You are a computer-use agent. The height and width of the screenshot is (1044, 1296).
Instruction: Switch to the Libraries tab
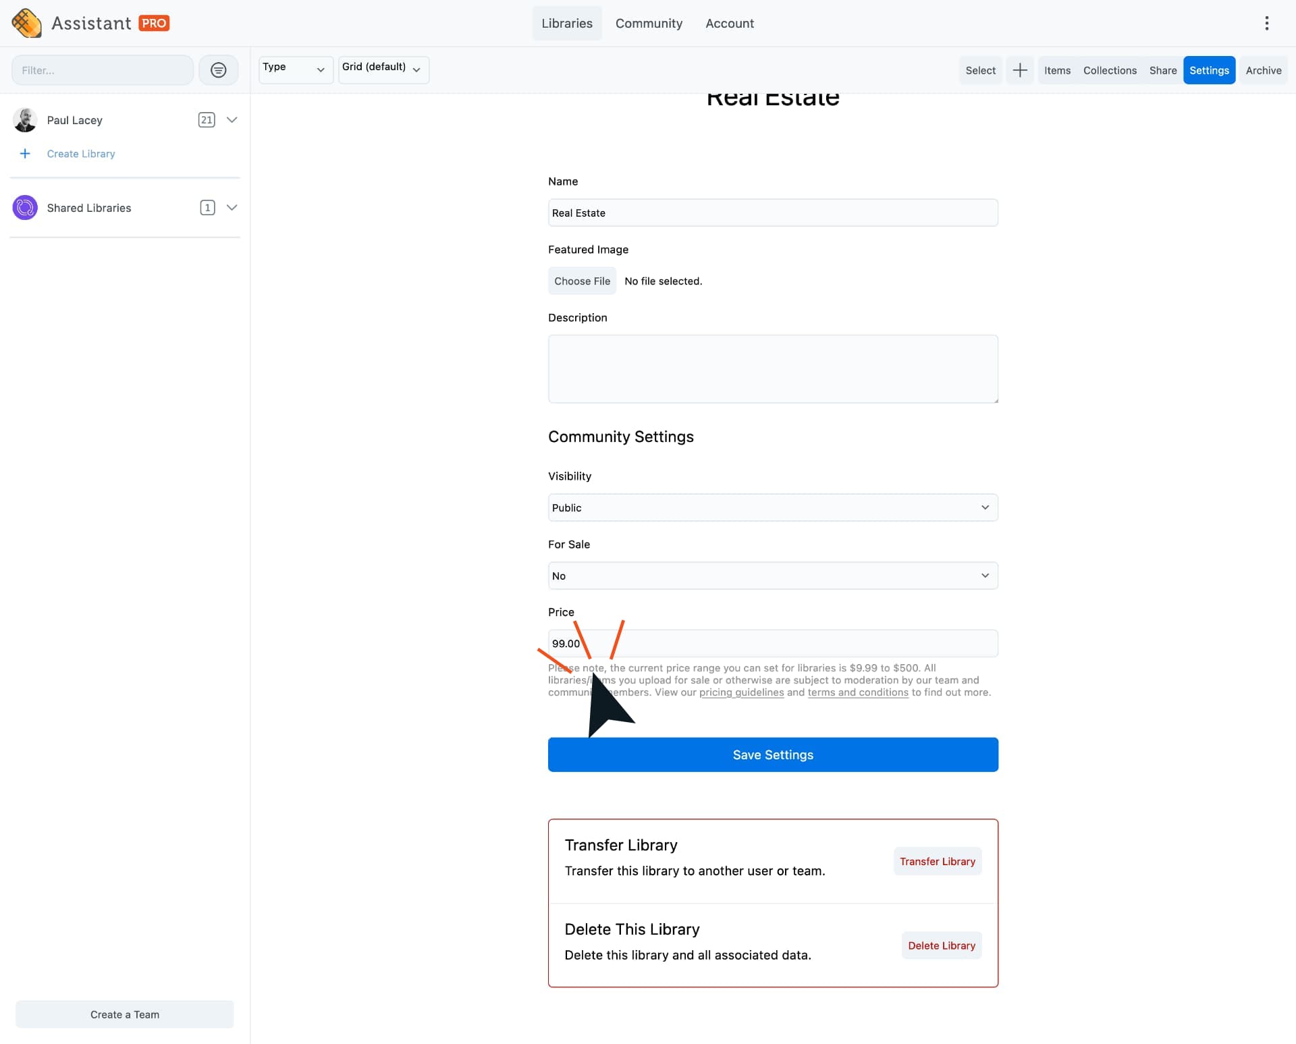[567, 23]
